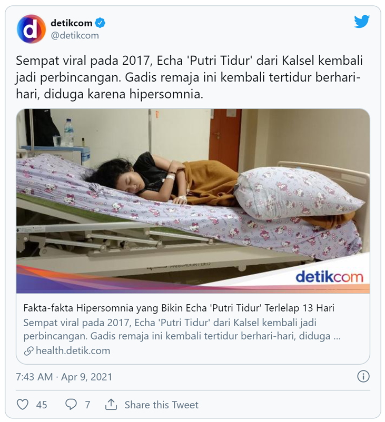Viewport: 385px width, 422px height.
Task: Open the Fakta-fakta Hipersomnia headline
Action: click(179, 308)
